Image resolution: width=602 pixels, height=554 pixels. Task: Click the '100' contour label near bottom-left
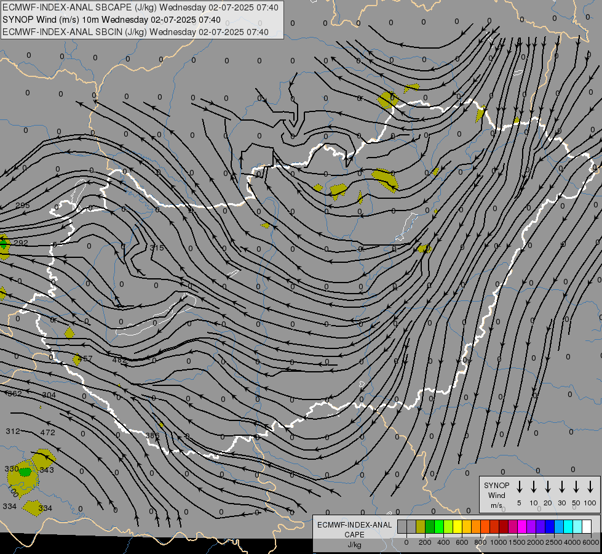13,492
